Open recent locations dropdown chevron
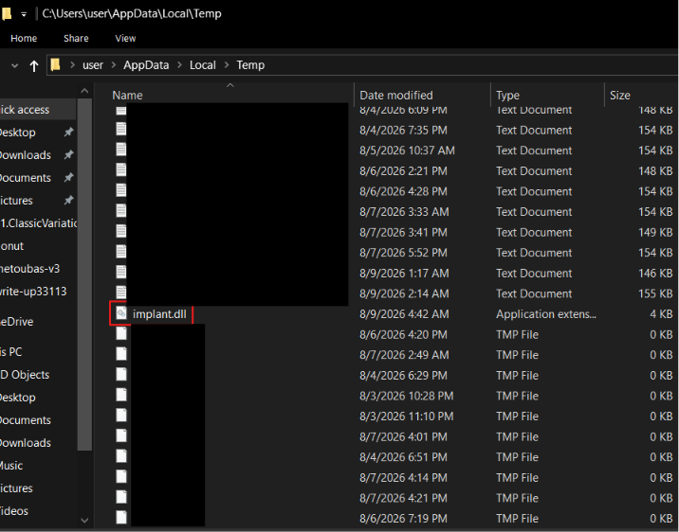The height and width of the screenshot is (532, 679). [x=15, y=65]
